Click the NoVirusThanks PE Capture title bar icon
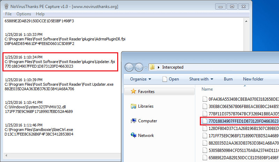The image size is (279, 162). coord(6,6)
